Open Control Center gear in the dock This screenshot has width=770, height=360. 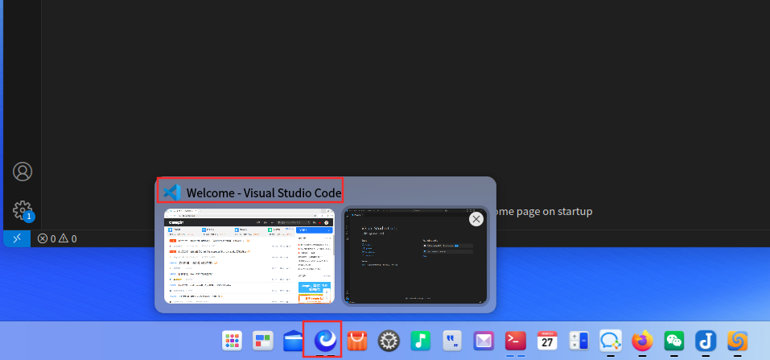point(389,341)
